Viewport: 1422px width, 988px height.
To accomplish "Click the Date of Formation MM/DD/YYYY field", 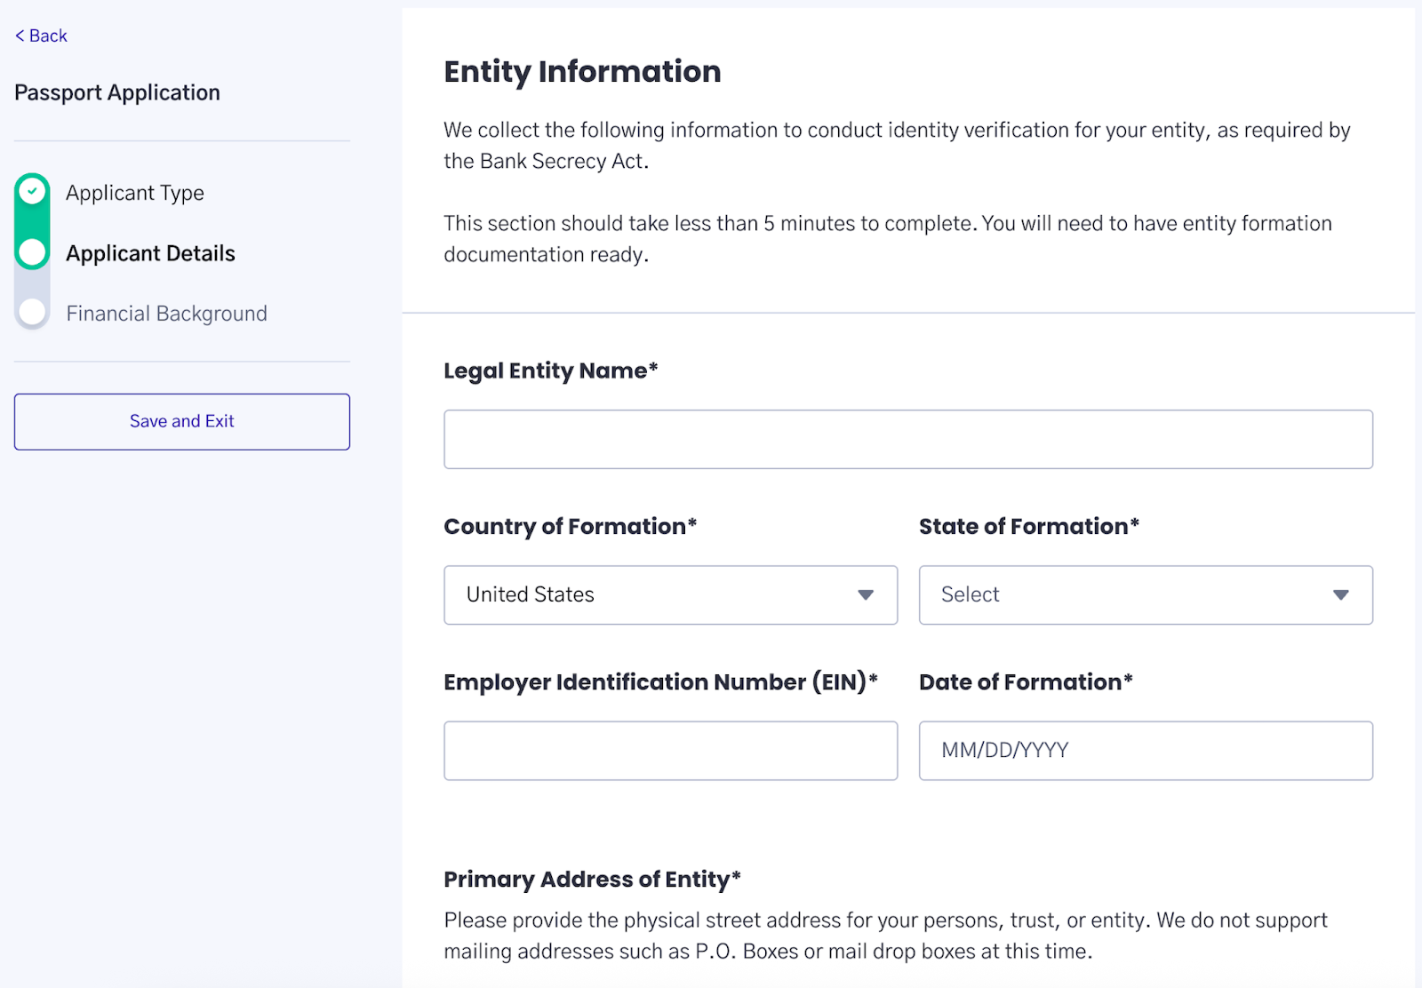I will 1146,751.
